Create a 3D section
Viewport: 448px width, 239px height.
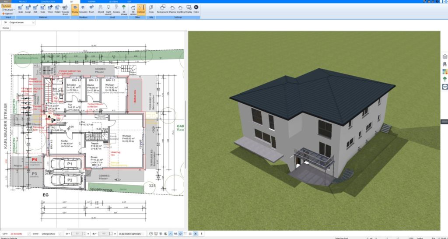point(133,9)
